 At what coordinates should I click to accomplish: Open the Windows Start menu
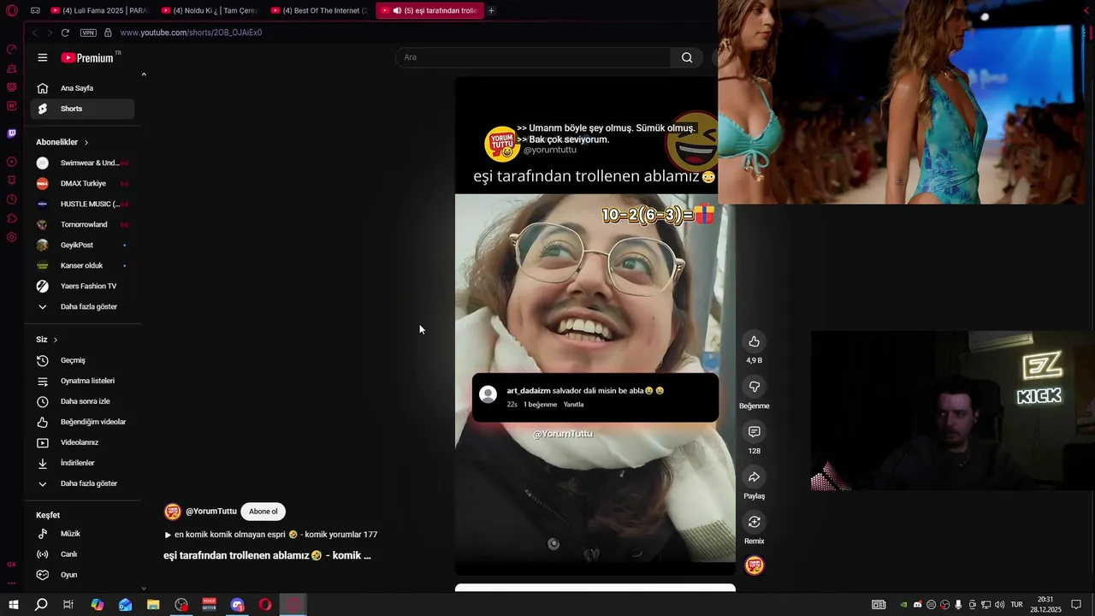click(14, 605)
